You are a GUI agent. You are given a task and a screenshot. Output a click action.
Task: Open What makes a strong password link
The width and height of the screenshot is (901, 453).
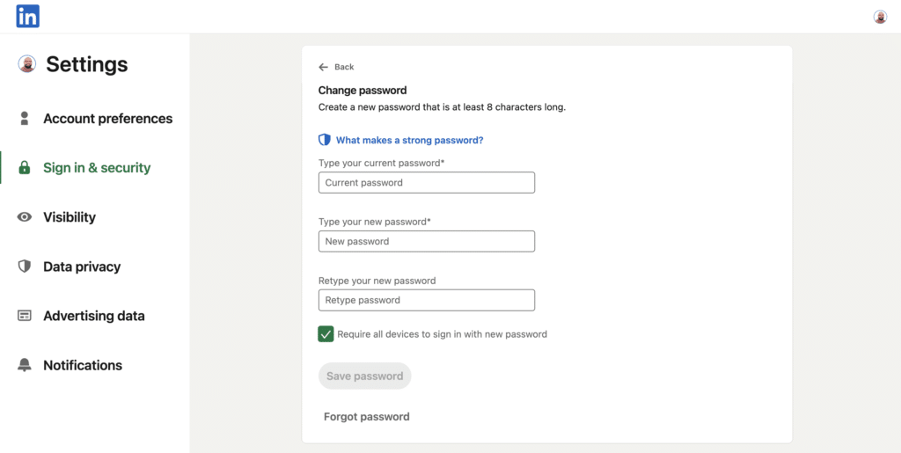click(410, 140)
